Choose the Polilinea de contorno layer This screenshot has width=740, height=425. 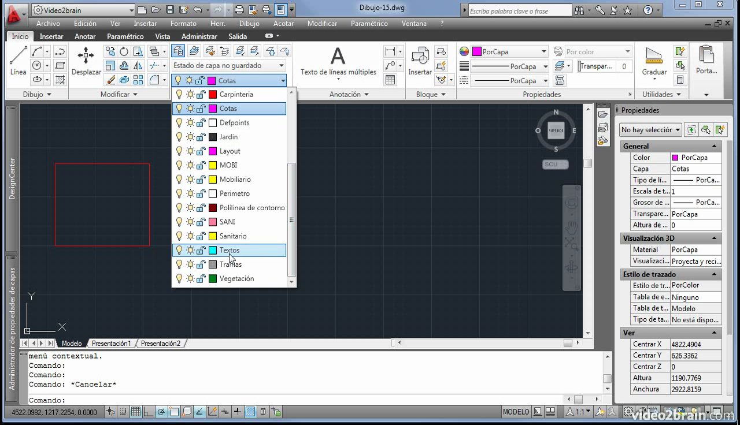229,207
